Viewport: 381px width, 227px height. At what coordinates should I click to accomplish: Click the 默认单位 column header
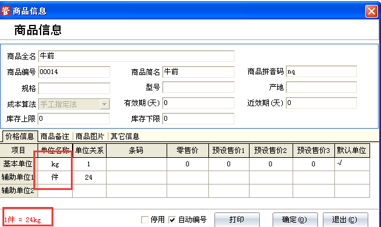(x=352, y=151)
